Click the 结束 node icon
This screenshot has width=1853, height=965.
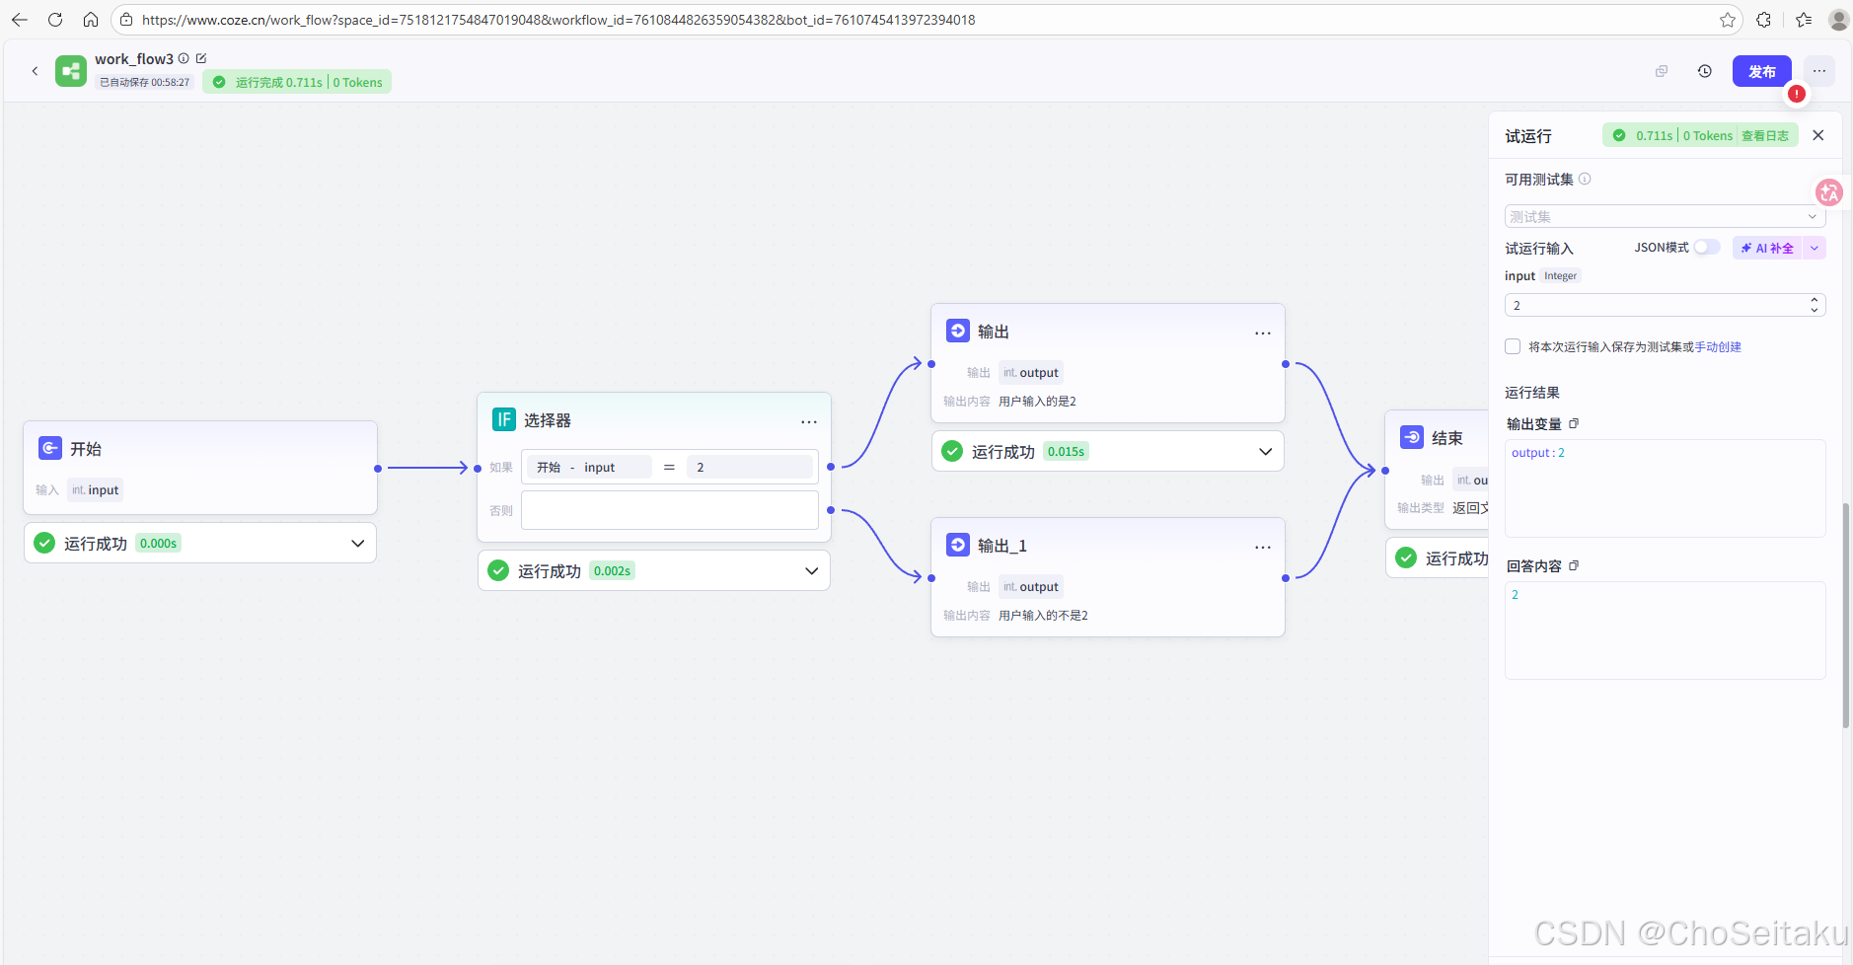(1412, 437)
